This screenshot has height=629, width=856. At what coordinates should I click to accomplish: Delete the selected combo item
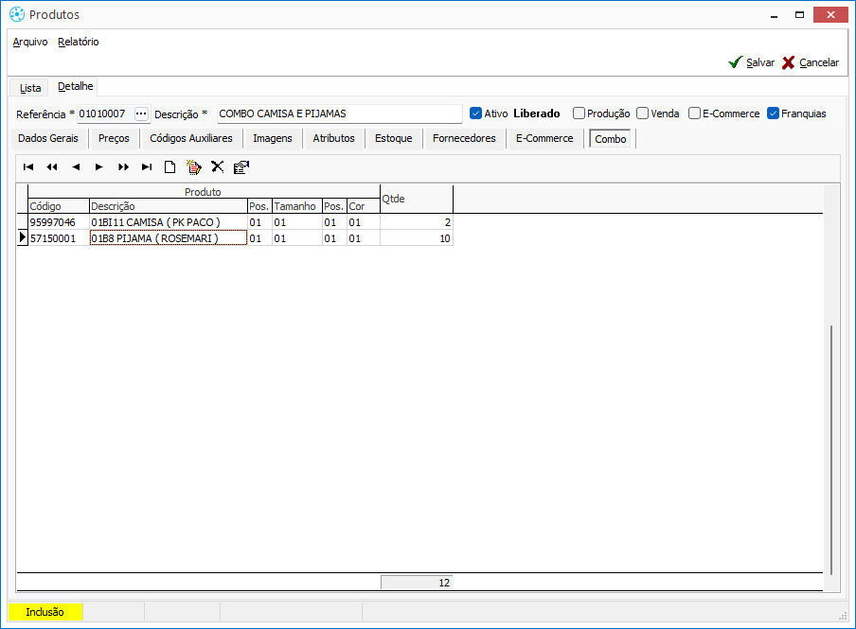pyautogui.click(x=218, y=167)
